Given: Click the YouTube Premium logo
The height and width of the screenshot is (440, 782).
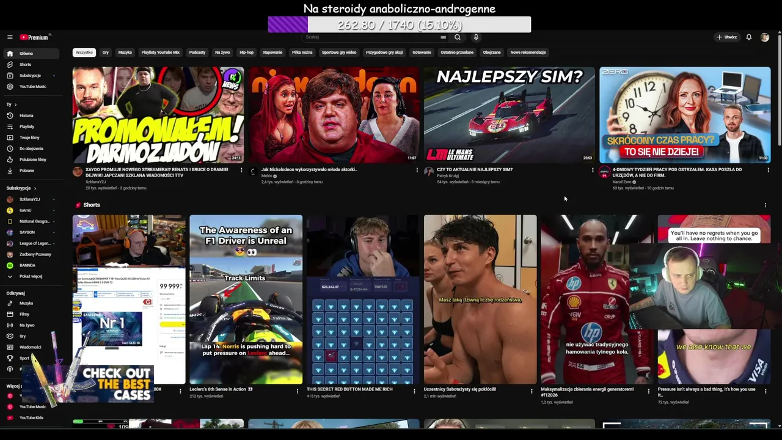Looking at the screenshot, I should [x=35, y=37].
